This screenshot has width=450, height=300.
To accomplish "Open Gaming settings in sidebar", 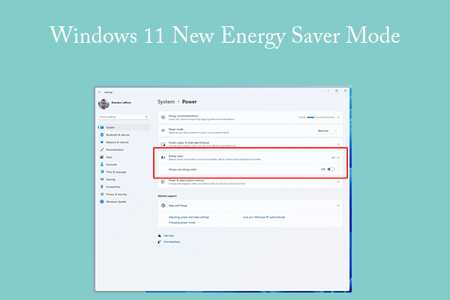I will 111,179.
